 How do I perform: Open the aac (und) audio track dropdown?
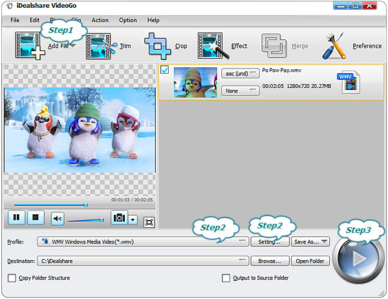point(241,73)
